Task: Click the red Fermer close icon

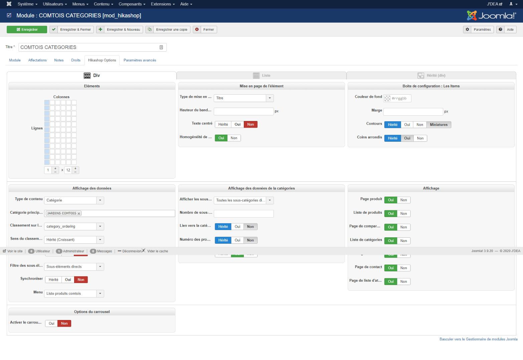Action: pyautogui.click(x=197, y=30)
